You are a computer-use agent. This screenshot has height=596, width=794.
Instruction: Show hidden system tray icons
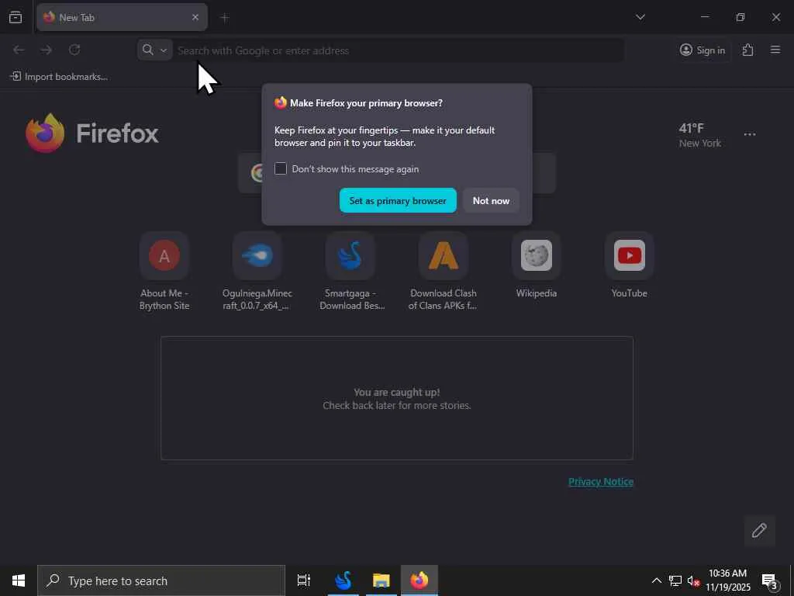tap(656, 580)
